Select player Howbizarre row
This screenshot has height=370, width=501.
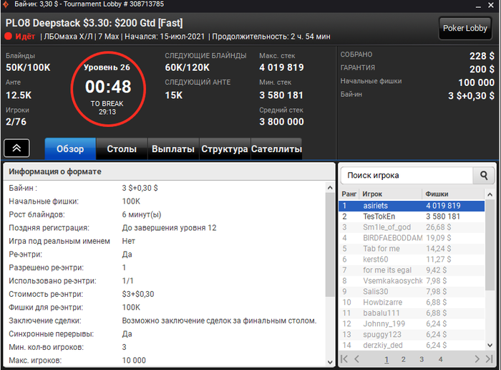tap(412, 302)
